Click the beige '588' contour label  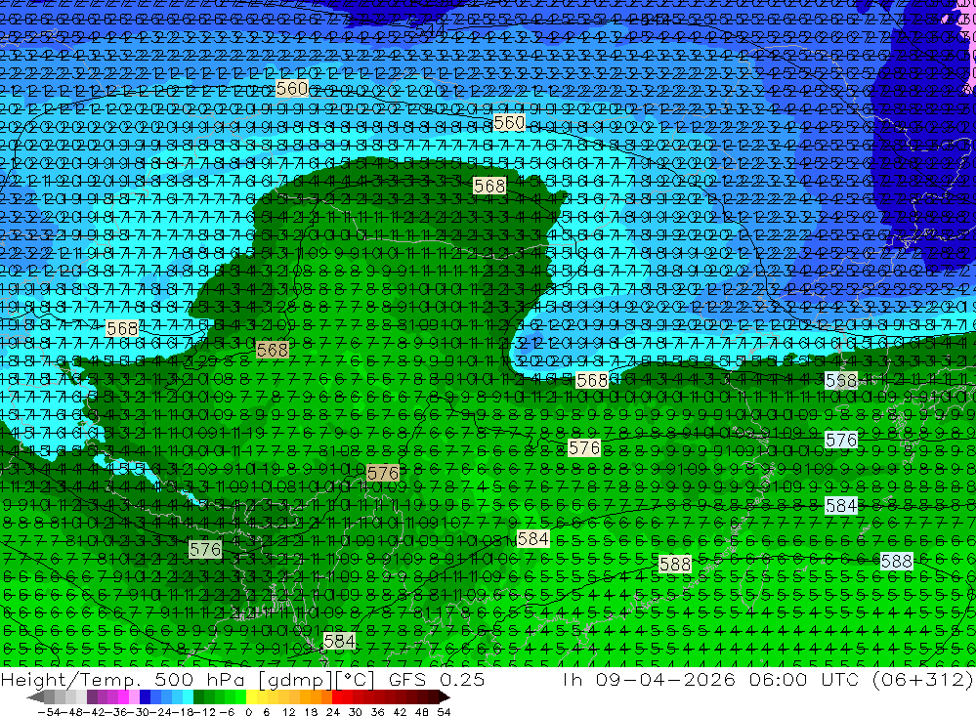pos(675,564)
